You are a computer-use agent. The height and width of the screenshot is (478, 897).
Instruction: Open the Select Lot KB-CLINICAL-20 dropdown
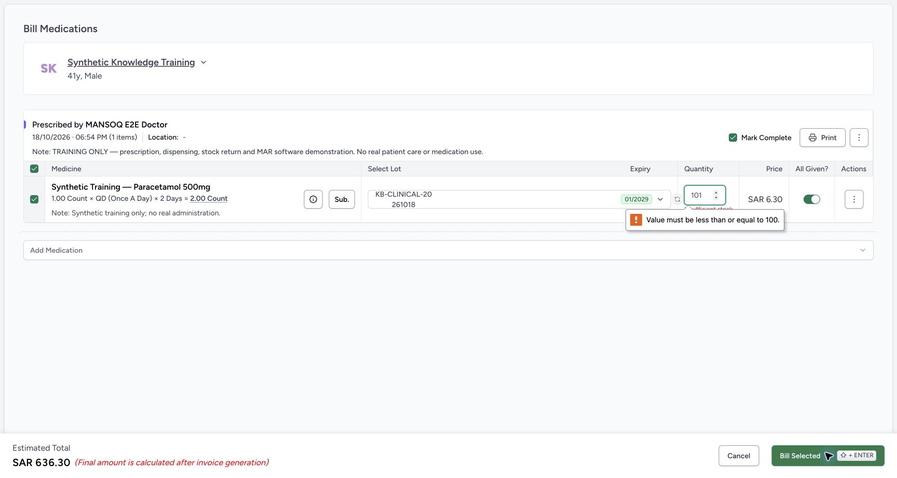(519, 199)
